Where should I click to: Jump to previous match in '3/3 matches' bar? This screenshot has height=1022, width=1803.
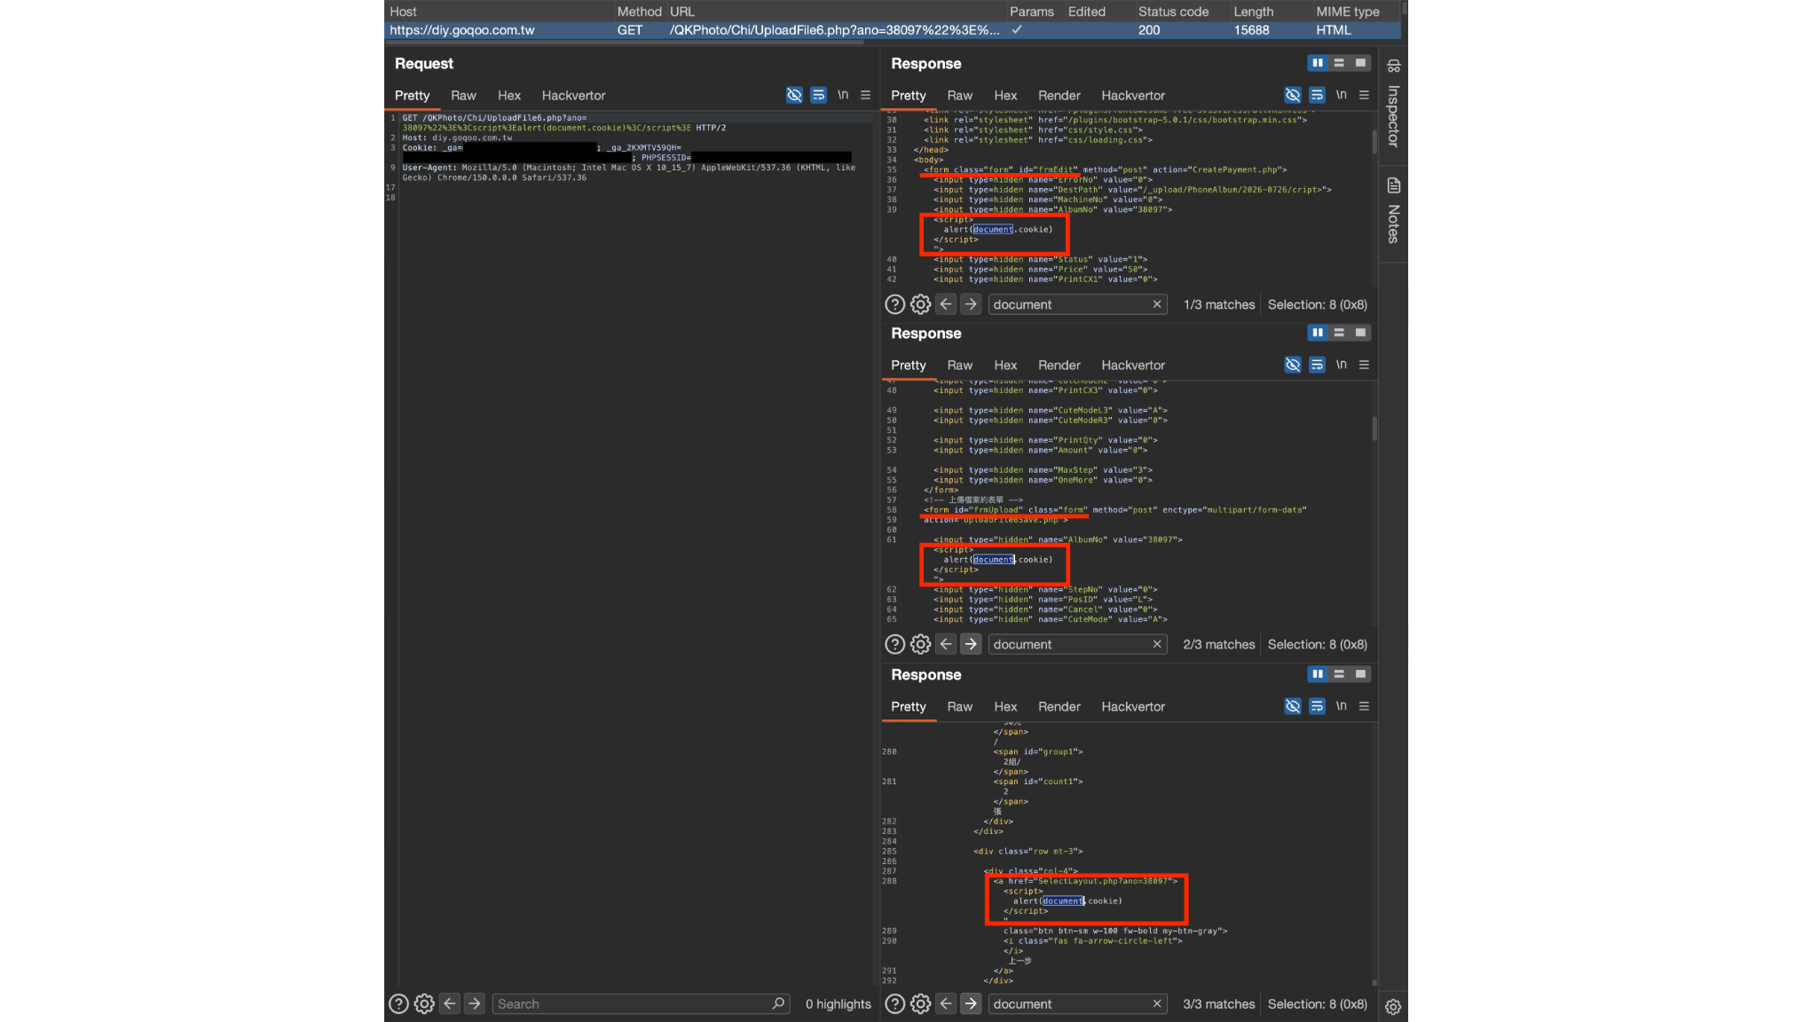pos(946,1003)
